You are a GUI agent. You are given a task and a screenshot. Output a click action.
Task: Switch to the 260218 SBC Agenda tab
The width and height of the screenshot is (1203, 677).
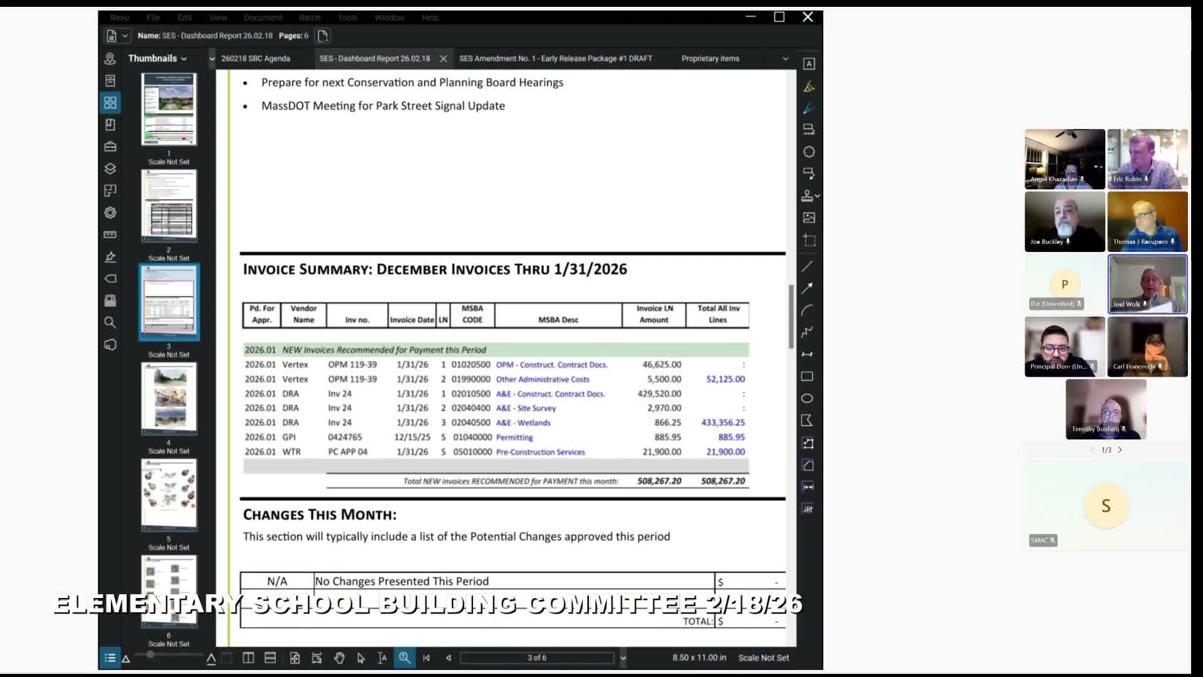point(255,58)
